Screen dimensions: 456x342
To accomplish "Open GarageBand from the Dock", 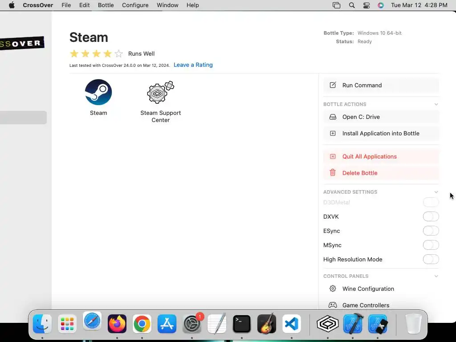I will (x=267, y=324).
